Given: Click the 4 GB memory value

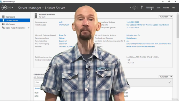Looking at the screenshot, I should point(128,60).
